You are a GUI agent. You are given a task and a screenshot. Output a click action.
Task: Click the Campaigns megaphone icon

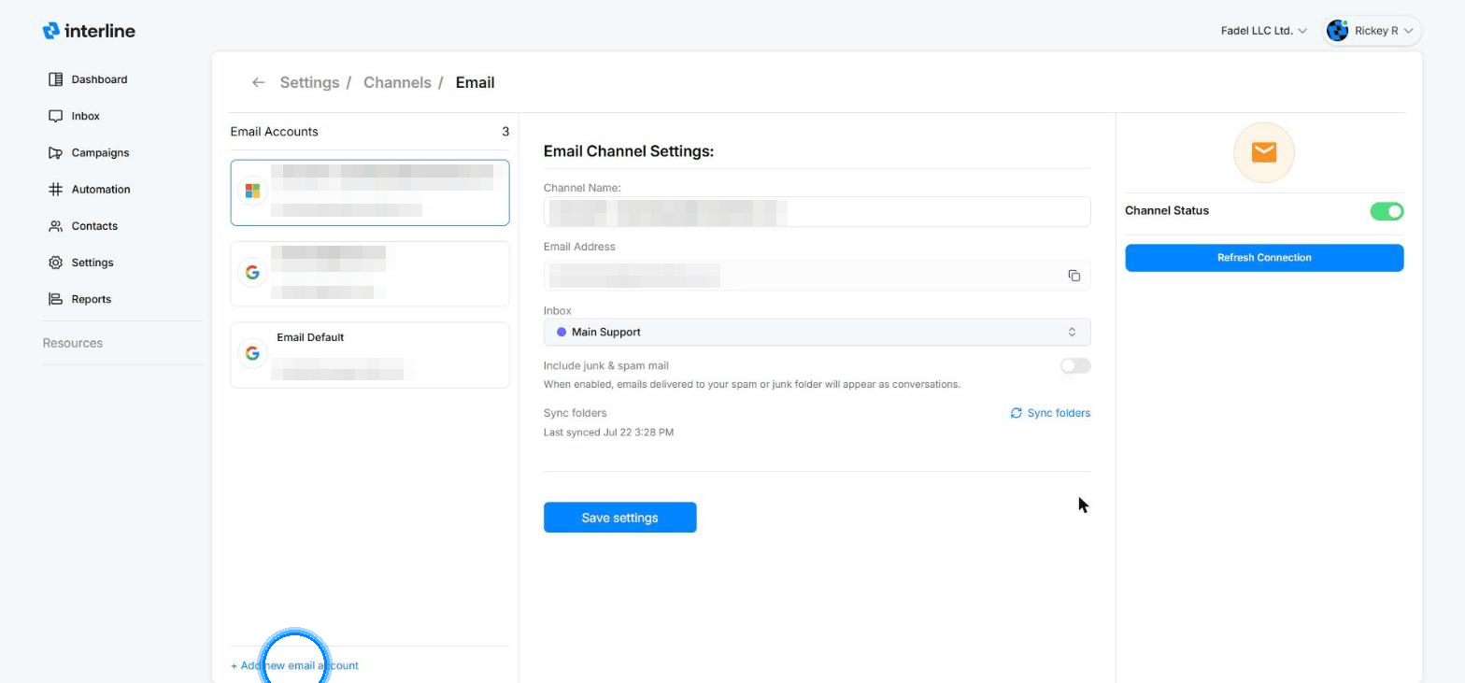(55, 152)
